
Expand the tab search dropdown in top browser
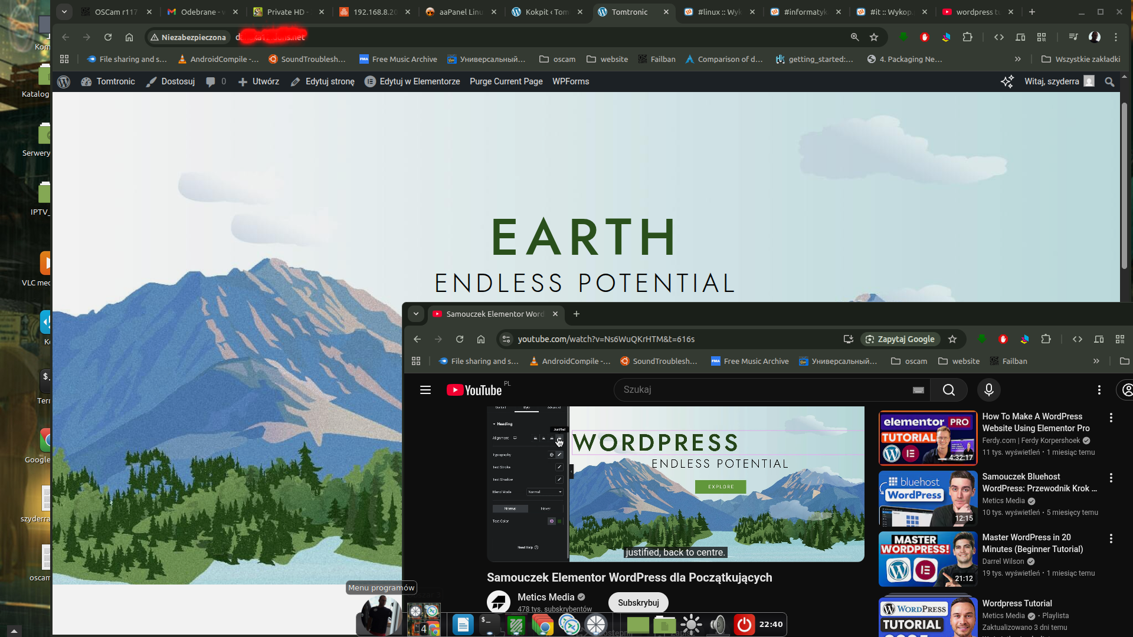coord(64,12)
